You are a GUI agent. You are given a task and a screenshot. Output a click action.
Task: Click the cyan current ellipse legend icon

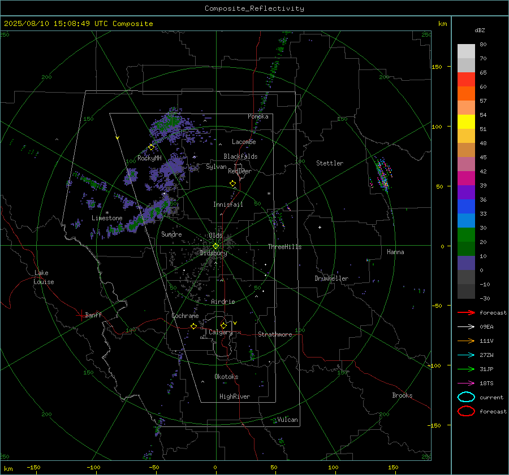click(x=466, y=397)
